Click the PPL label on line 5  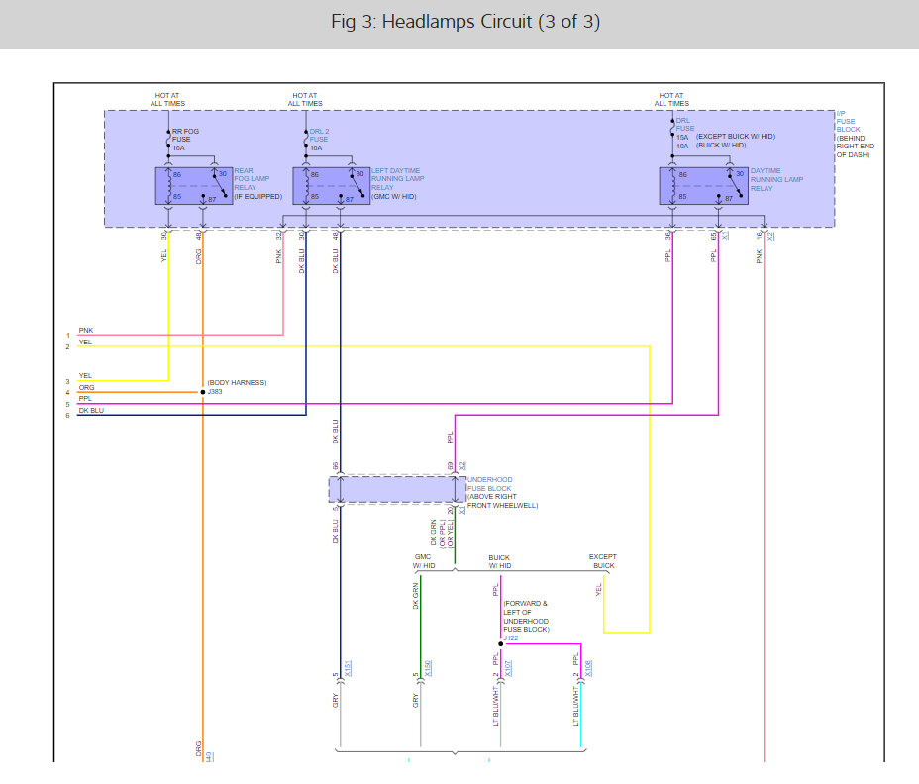[85, 399]
